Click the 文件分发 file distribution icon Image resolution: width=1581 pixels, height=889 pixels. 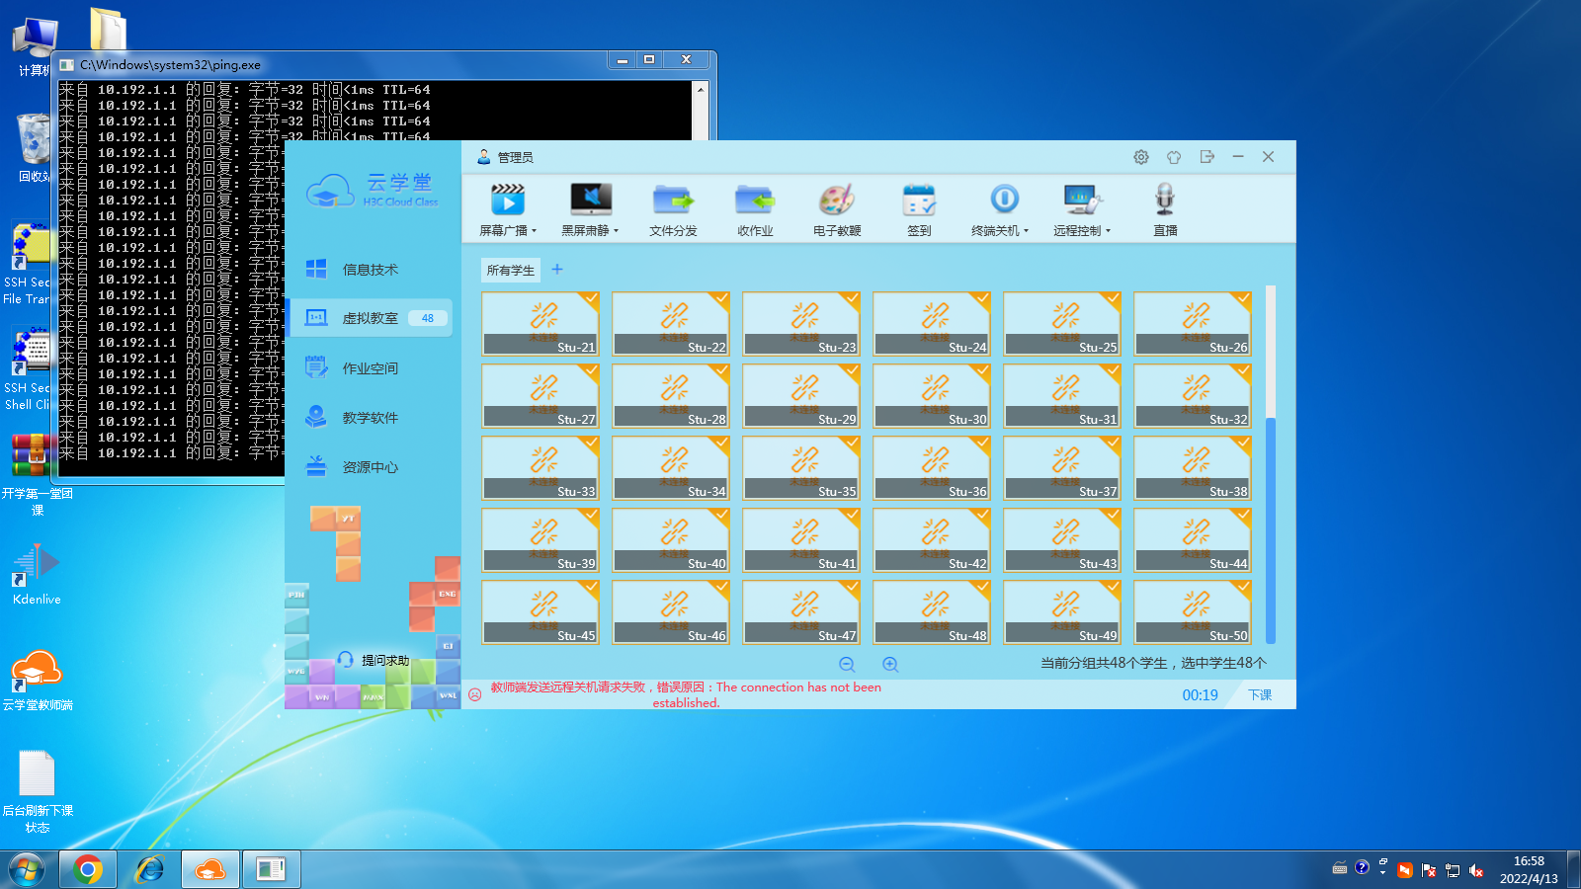(673, 201)
